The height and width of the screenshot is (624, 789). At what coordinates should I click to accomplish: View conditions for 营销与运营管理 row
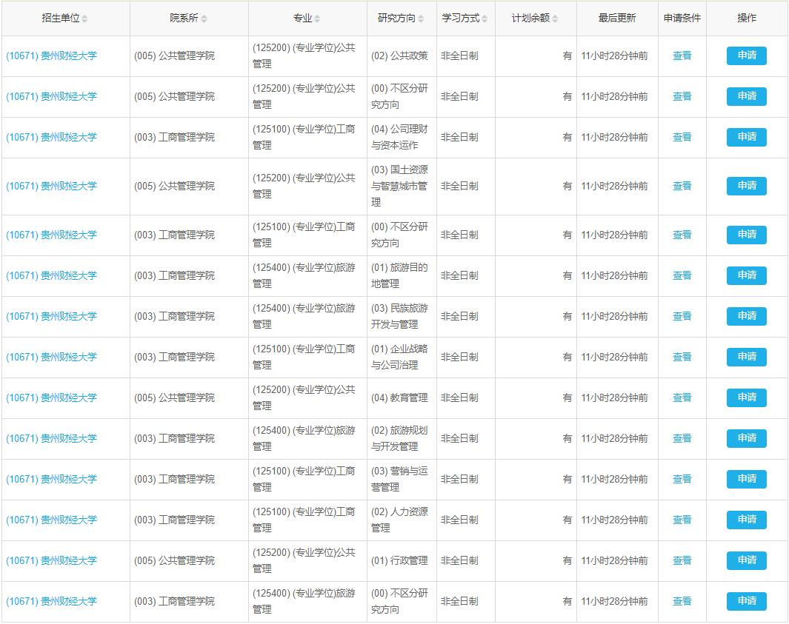pos(682,479)
